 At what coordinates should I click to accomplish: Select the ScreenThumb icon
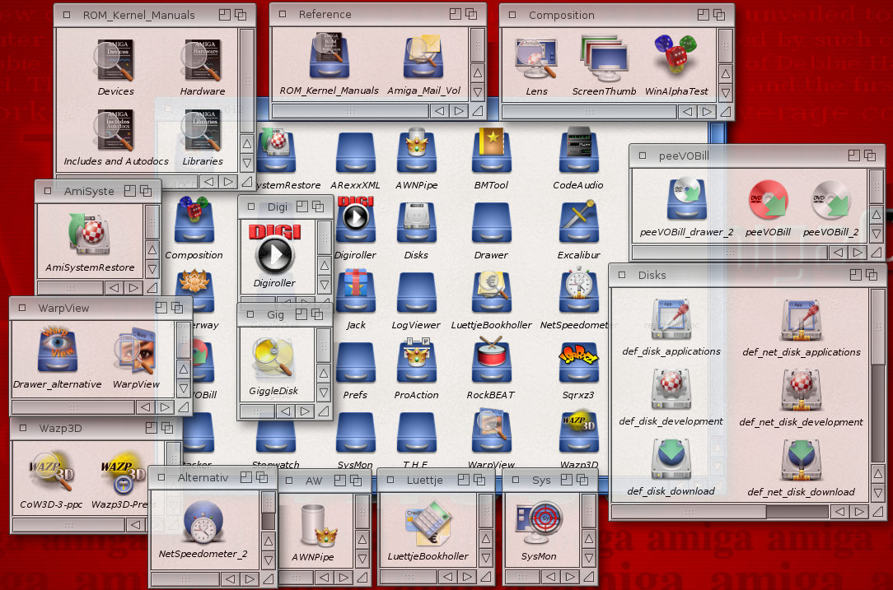(604, 59)
